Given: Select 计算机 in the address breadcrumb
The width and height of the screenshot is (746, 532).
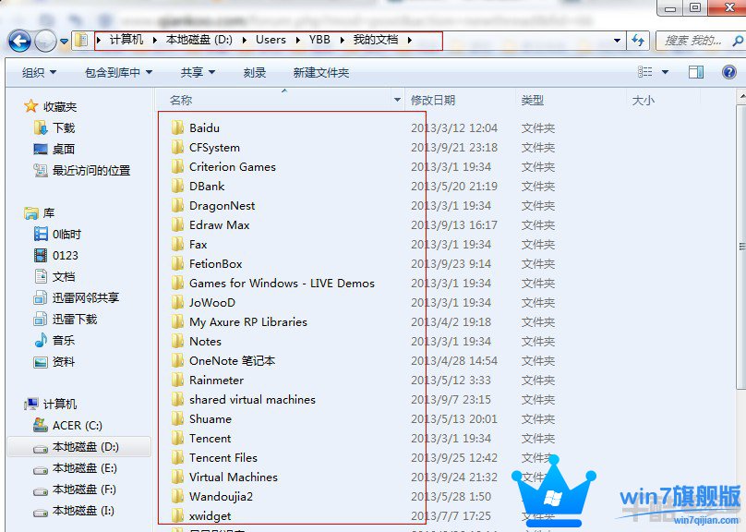Looking at the screenshot, I should [126, 40].
